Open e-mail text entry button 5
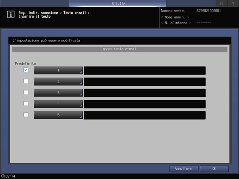 pyautogui.click(x=58, y=115)
